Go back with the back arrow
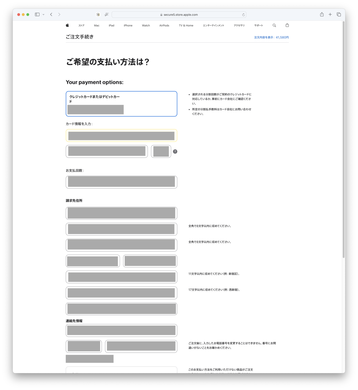358x390 pixels. click(51, 14)
